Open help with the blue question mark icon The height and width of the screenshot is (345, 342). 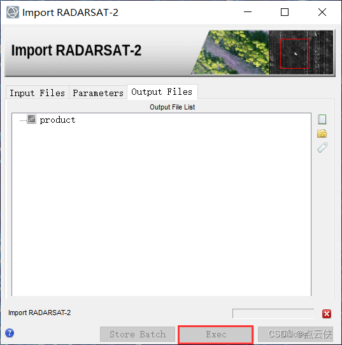pyautogui.click(x=10, y=333)
